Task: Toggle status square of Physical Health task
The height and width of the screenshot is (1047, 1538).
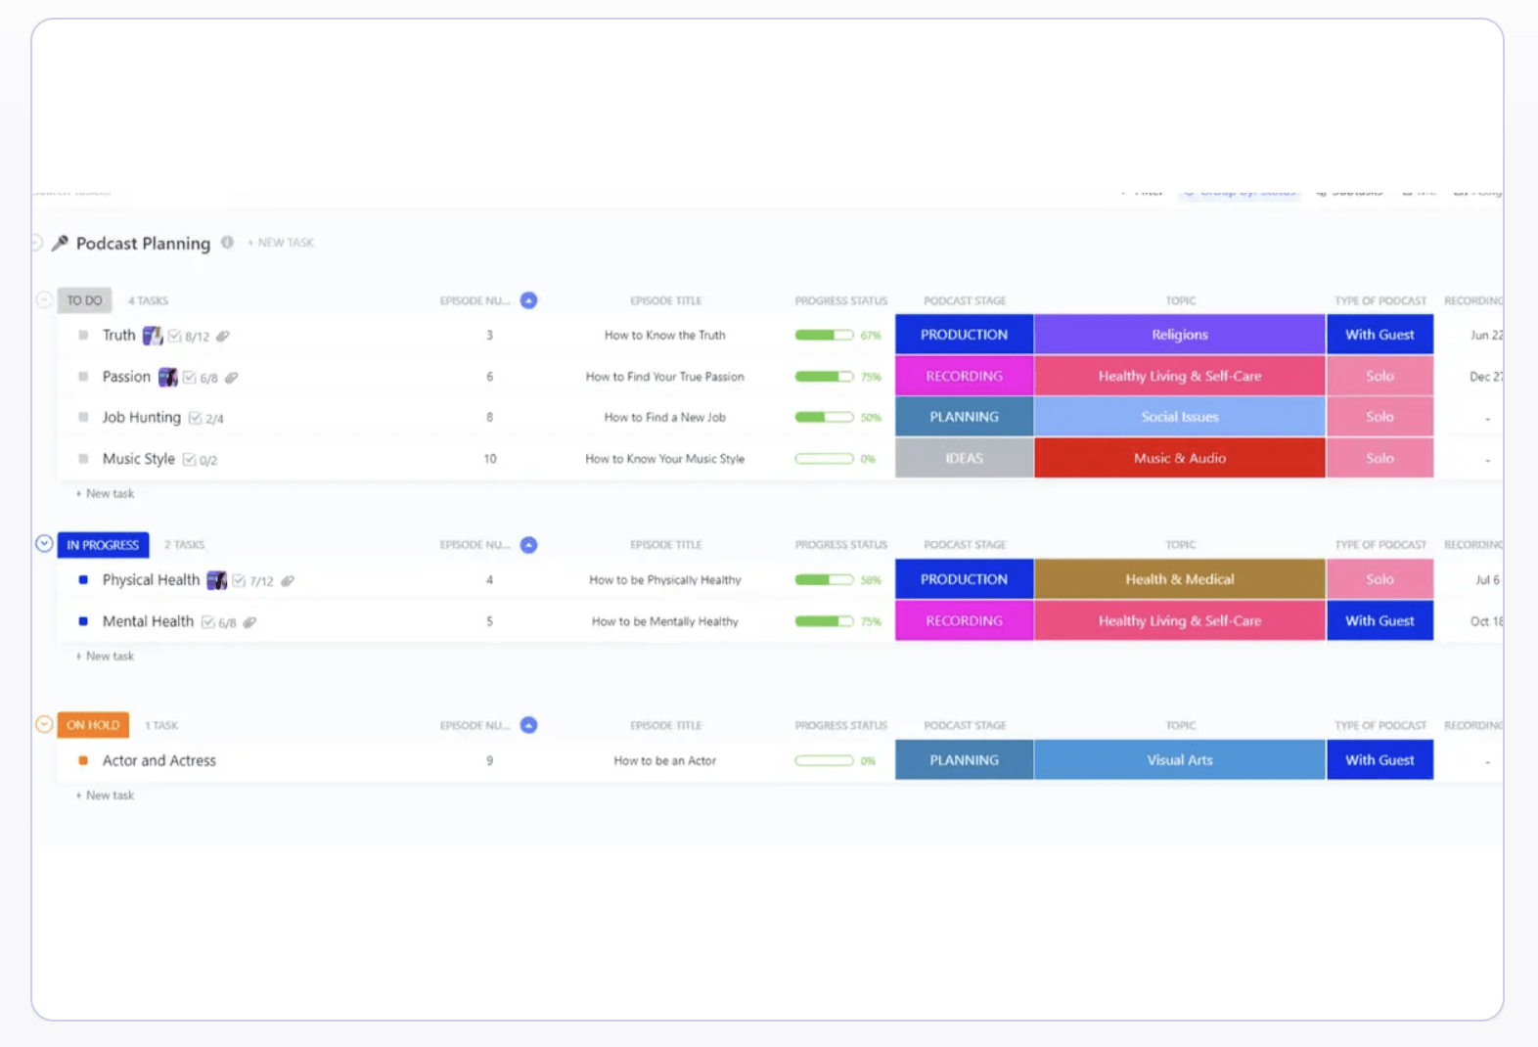Action: [x=83, y=580]
